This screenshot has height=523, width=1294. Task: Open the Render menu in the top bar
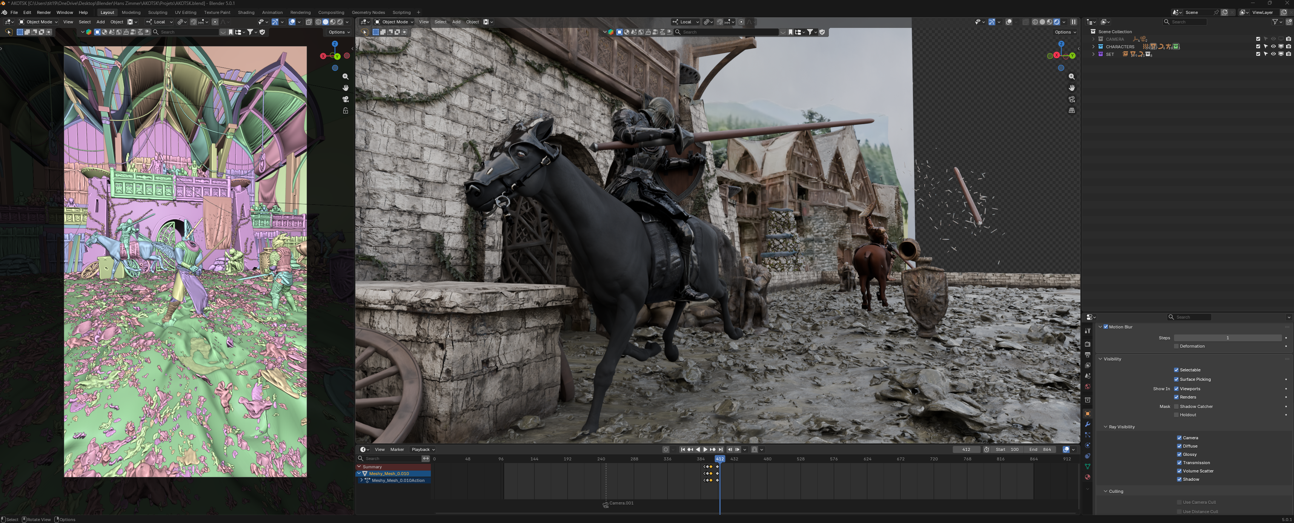pyautogui.click(x=44, y=12)
